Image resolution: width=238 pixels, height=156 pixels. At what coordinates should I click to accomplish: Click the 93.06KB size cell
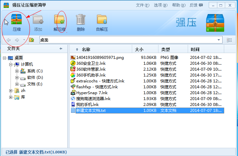149,58
